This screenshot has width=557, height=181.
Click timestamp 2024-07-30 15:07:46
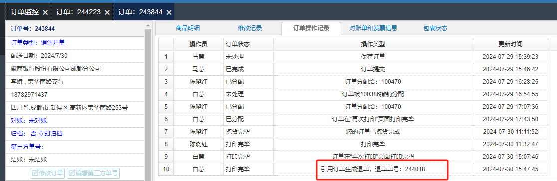point(510,156)
